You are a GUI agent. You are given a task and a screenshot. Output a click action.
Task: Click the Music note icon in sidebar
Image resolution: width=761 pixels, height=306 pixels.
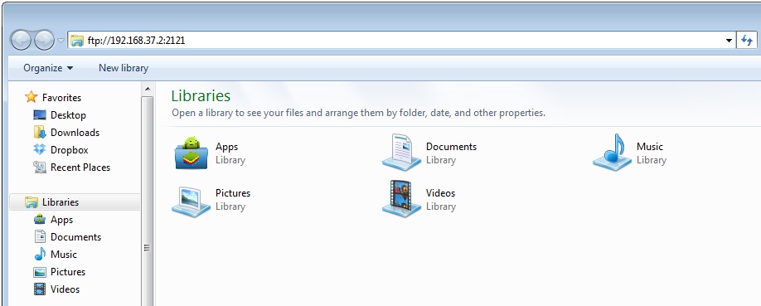click(40, 254)
